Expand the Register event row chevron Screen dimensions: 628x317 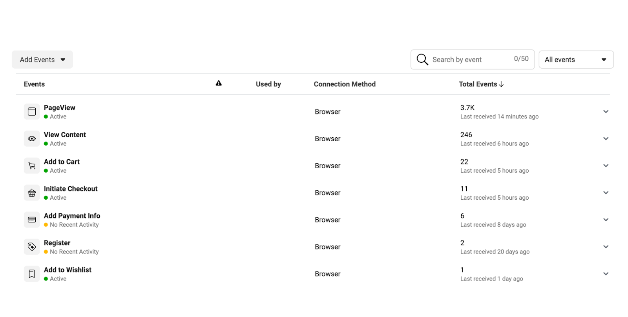tap(606, 247)
